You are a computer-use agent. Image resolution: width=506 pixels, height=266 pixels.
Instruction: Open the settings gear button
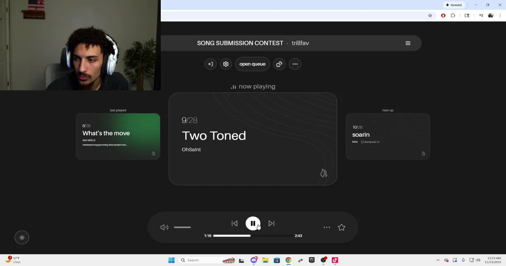tap(226, 64)
